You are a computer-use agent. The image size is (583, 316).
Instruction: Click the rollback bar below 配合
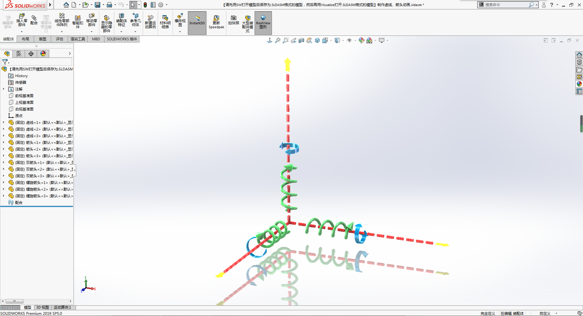pyautogui.click(x=36, y=206)
